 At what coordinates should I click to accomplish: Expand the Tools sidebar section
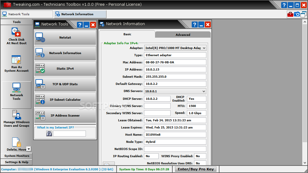(16, 22)
